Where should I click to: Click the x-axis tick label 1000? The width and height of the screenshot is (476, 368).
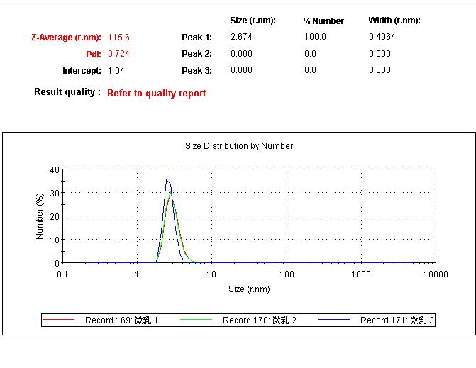point(361,274)
